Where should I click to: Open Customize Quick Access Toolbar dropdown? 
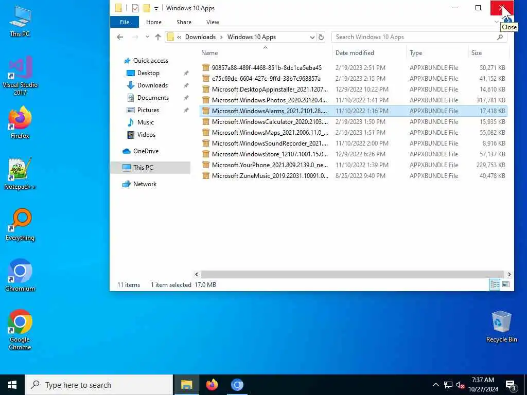coord(156,8)
